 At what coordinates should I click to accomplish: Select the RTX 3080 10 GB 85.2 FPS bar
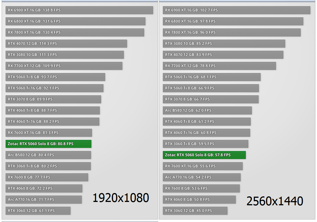224,43
